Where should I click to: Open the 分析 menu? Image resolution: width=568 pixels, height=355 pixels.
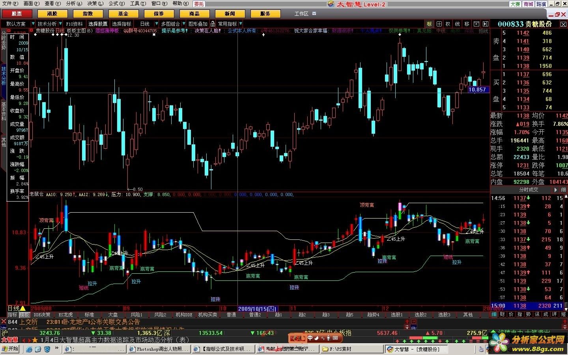coord(74,4)
